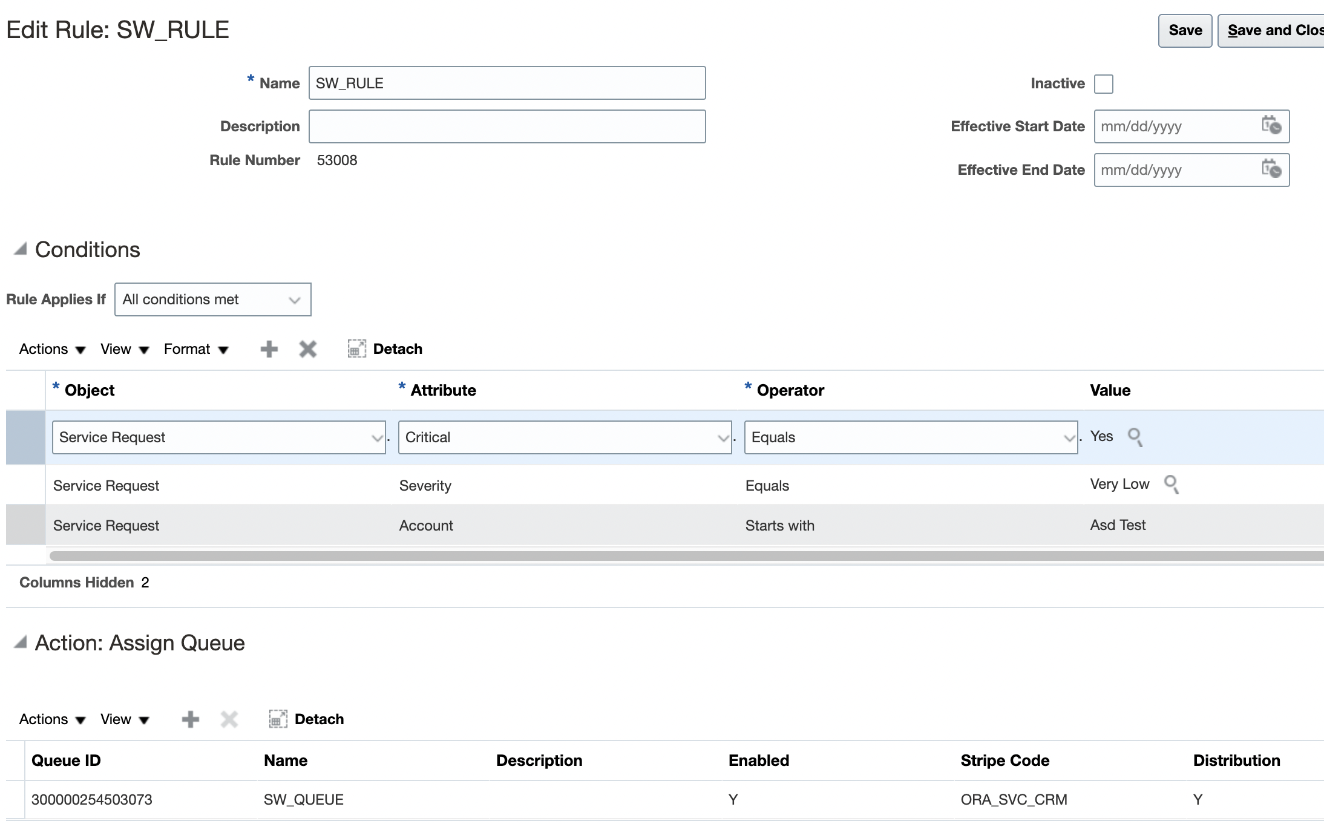Click the delete condition X icon
The width and height of the screenshot is (1324, 824).
307,349
